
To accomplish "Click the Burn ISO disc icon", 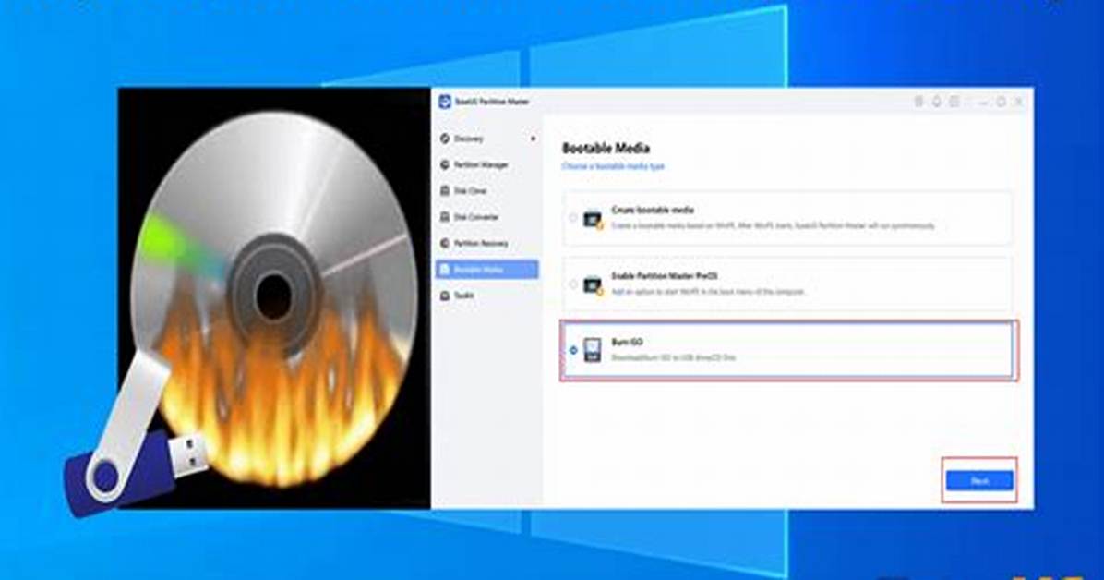I will coord(593,350).
